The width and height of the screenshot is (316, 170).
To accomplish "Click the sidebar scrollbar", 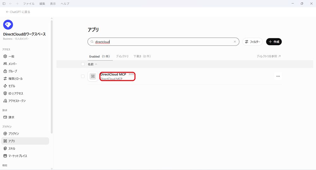I will pos(52,76).
